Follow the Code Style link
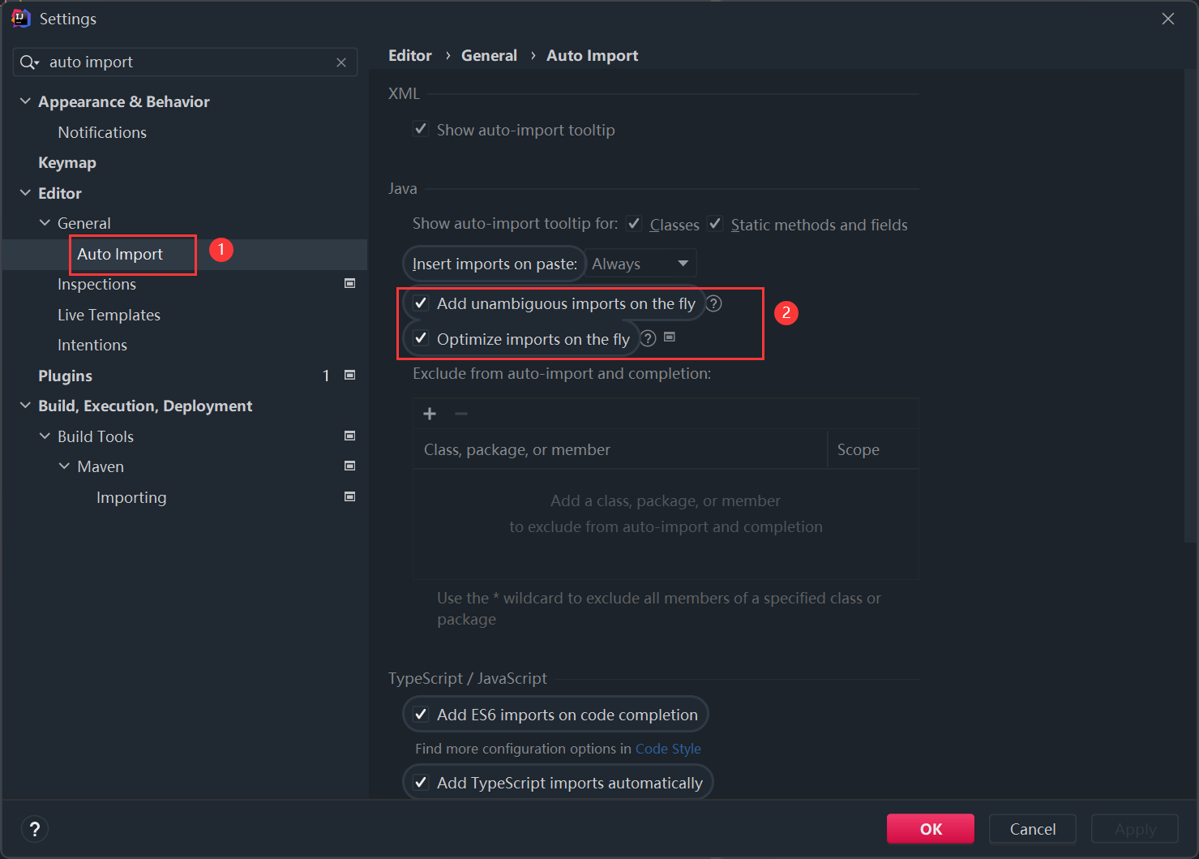The height and width of the screenshot is (859, 1199). click(x=668, y=749)
